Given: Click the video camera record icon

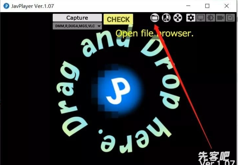Looking at the screenshot, I should [x=220, y=18].
